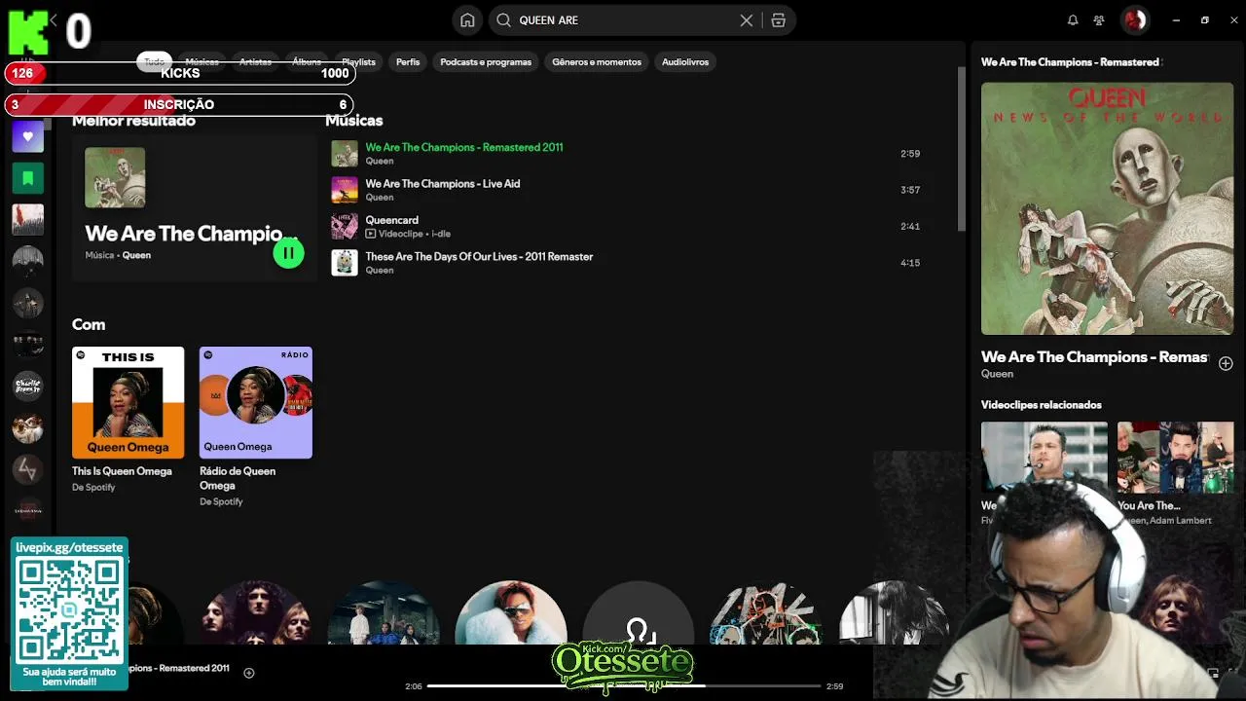Select Audiolivros filter tab
The height and width of the screenshot is (701, 1246).
(685, 61)
